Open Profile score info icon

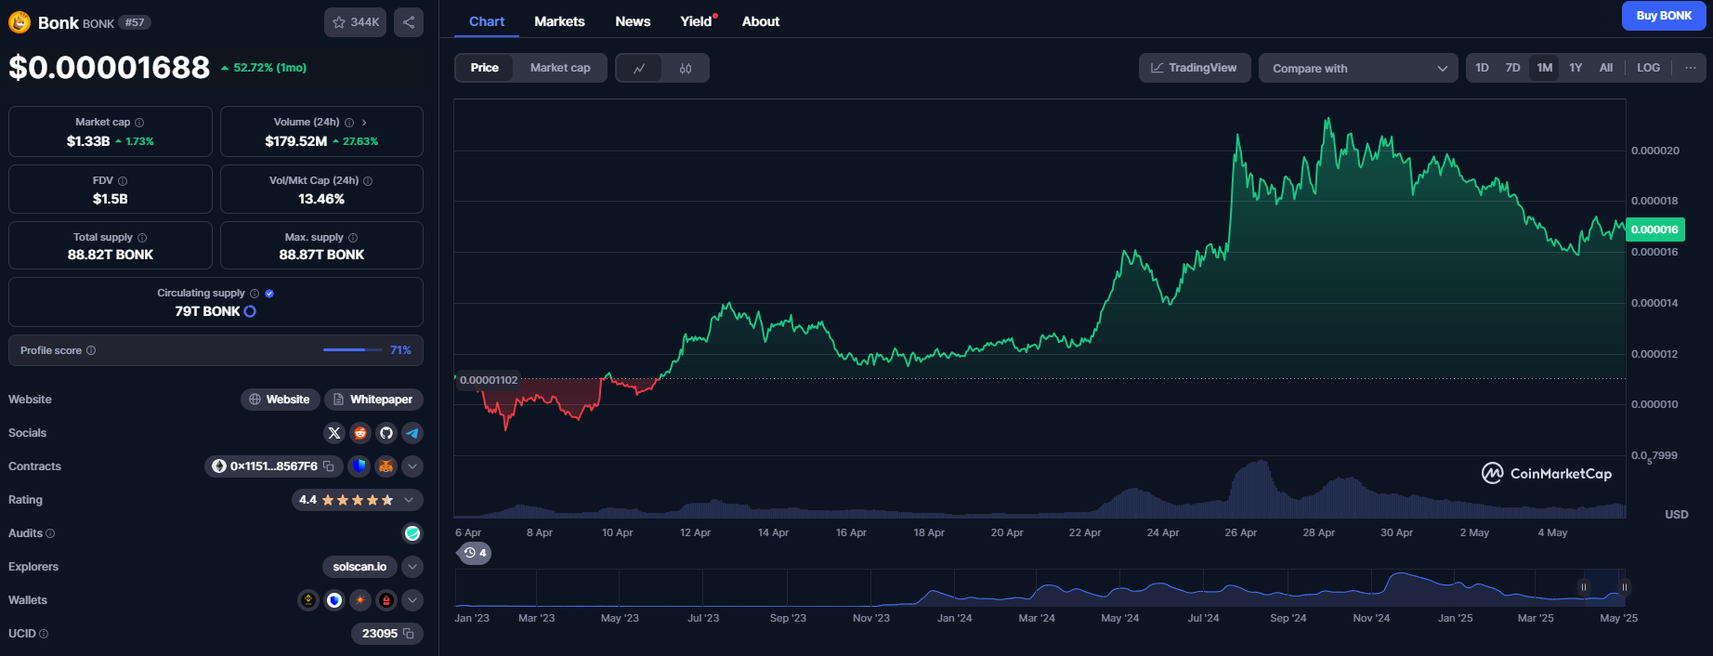(91, 350)
